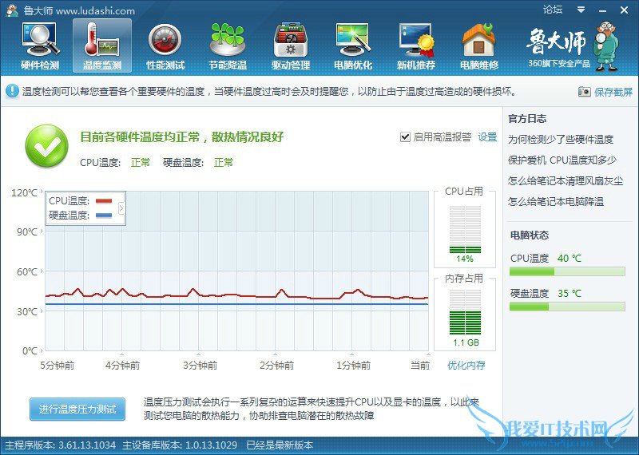Open 论坛 forum link in title bar
Image resolution: width=639 pixels, height=455 pixels.
pyautogui.click(x=553, y=10)
